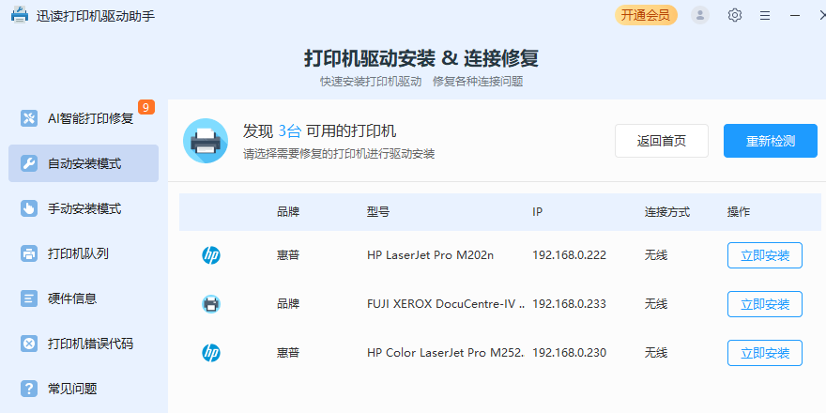The width and height of the screenshot is (826, 413).
Task: Select HP Color LaserJet Pro M252 text
Action: point(446,352)
